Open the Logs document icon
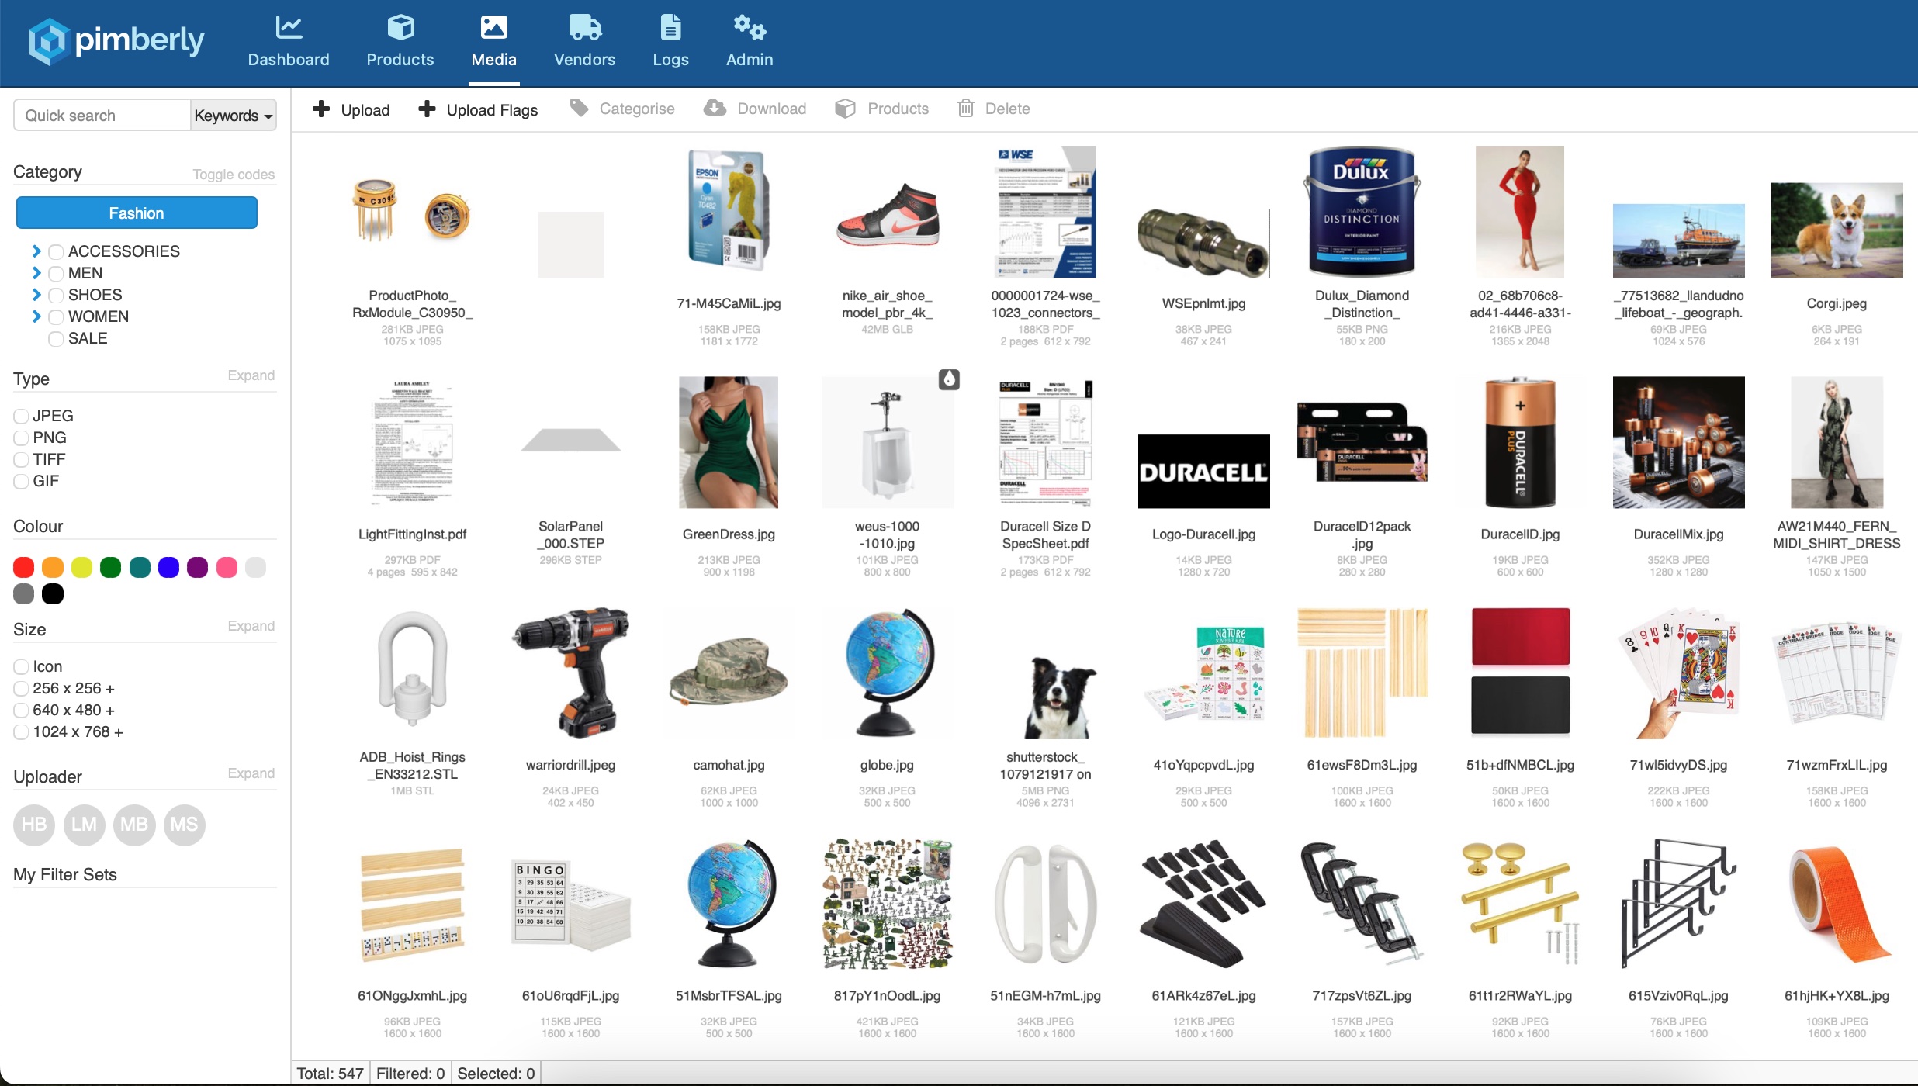Image resolution: width=1918 pixels, height=1086 pixels. (670, 28)
